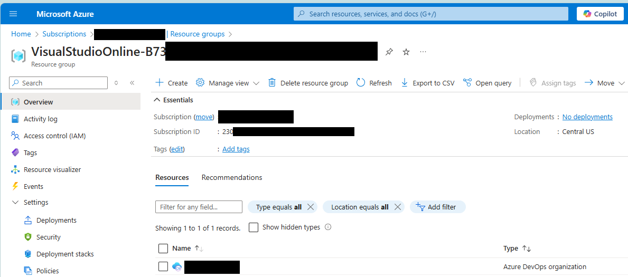
Task: Click the global search resources field
Action: pos(431,14)
